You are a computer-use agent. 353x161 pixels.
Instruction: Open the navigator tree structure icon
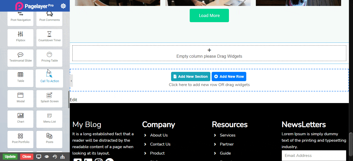[x=63, y=157]
